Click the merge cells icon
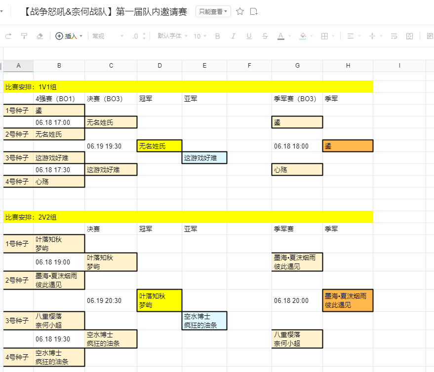 coord(410,36)
